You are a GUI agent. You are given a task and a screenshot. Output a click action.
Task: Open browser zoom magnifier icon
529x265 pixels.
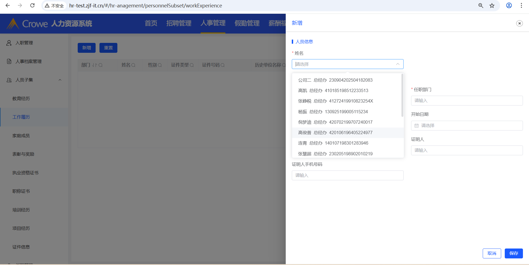tap(481, 5)
